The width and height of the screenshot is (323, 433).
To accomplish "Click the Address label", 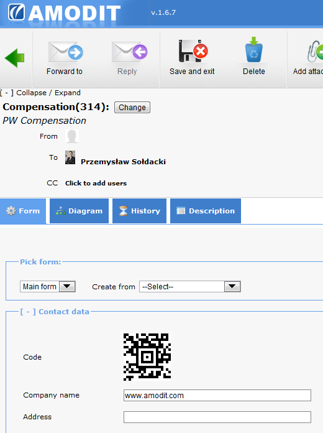I will 37,417.
